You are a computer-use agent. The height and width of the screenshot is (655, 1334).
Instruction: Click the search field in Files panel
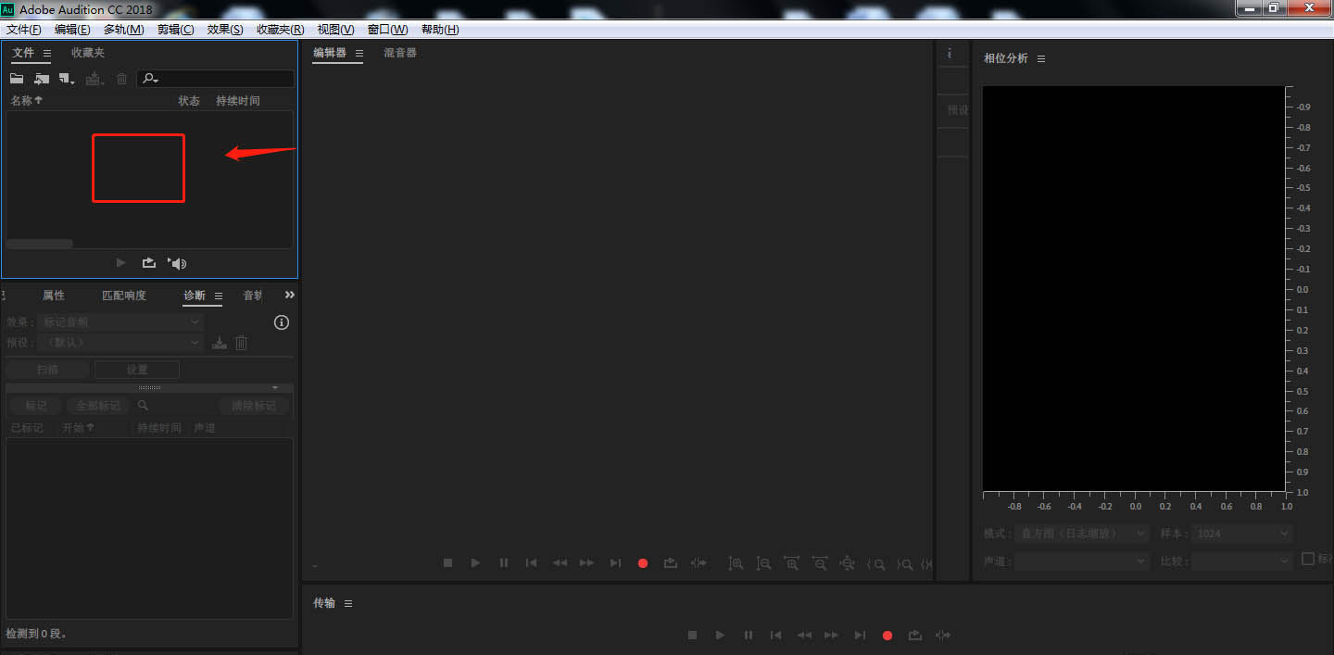coord(216,79)
